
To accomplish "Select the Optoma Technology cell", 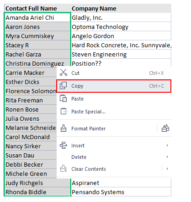I will (x=121, y=27).
